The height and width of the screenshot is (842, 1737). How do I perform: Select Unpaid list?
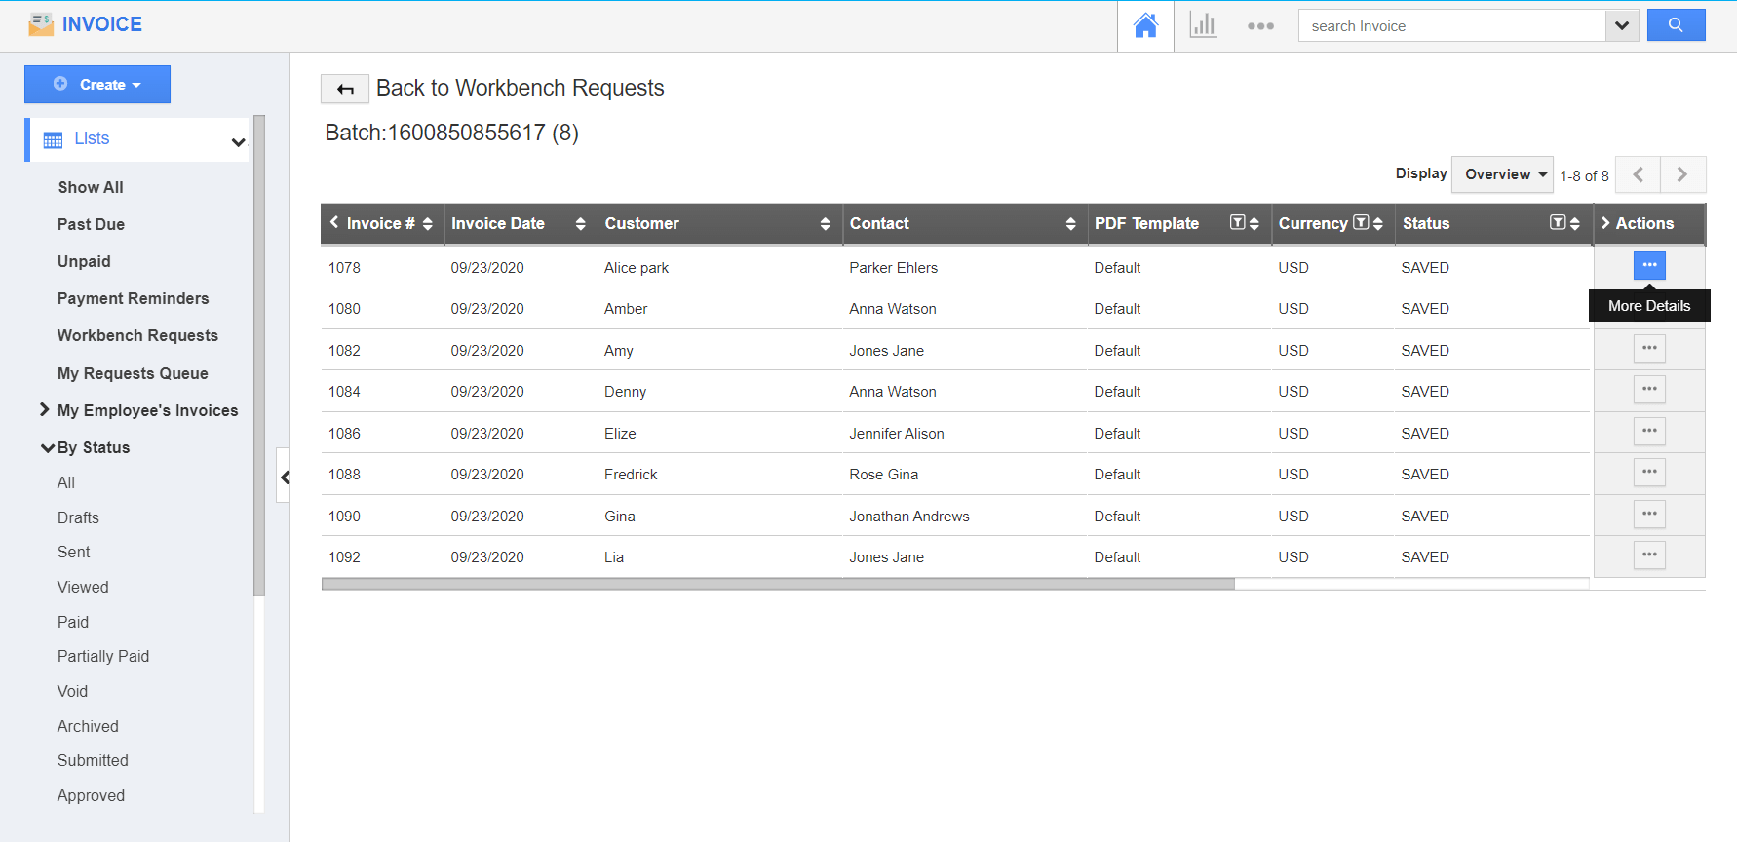[84, 261]
